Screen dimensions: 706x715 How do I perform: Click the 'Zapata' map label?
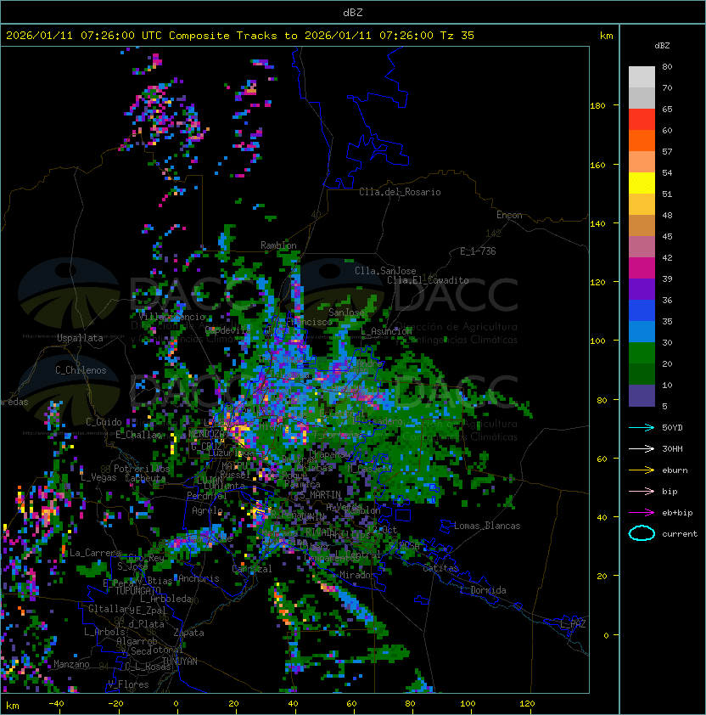[188, 633]
